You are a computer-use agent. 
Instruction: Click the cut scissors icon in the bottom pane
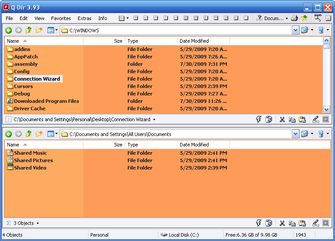point(282,223)
